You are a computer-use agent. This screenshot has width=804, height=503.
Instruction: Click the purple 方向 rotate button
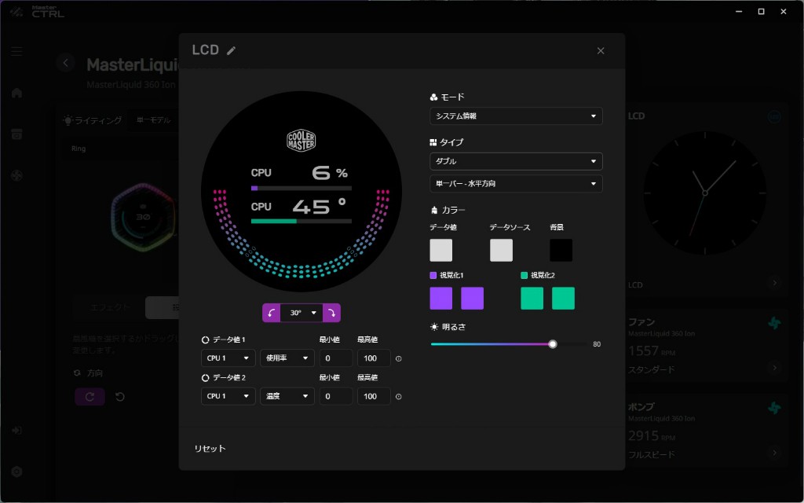pyautogui.click(x=90, y=397)
